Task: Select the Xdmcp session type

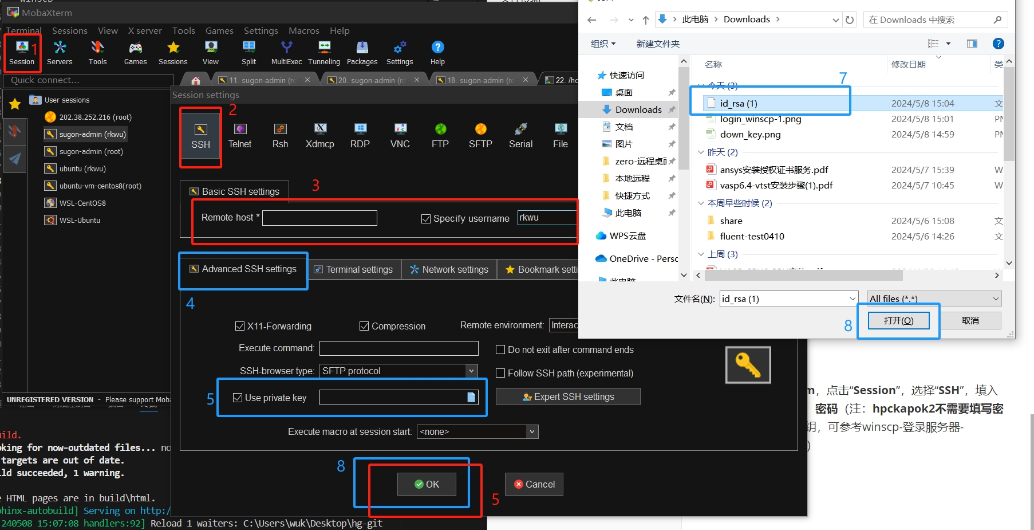Action: [x=320, y=136]
